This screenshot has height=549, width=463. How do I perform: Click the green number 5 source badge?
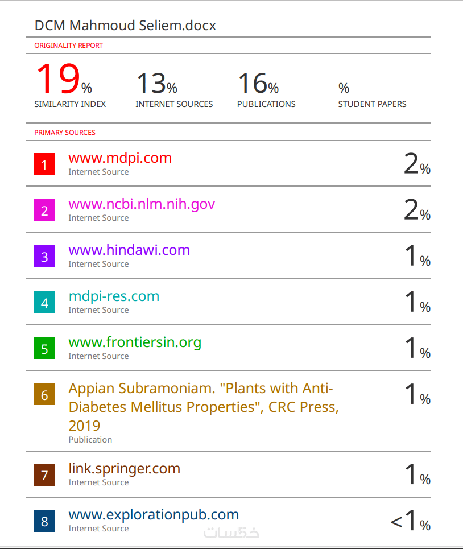44,349
